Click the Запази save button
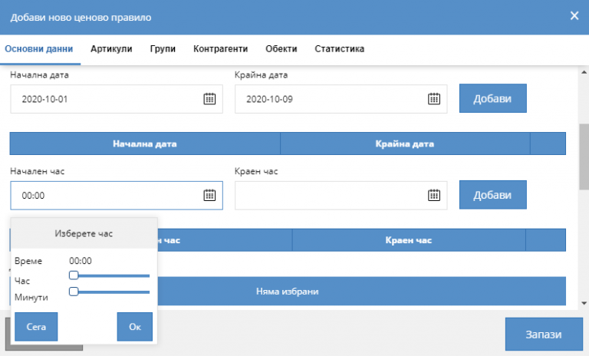 point(543,335)
